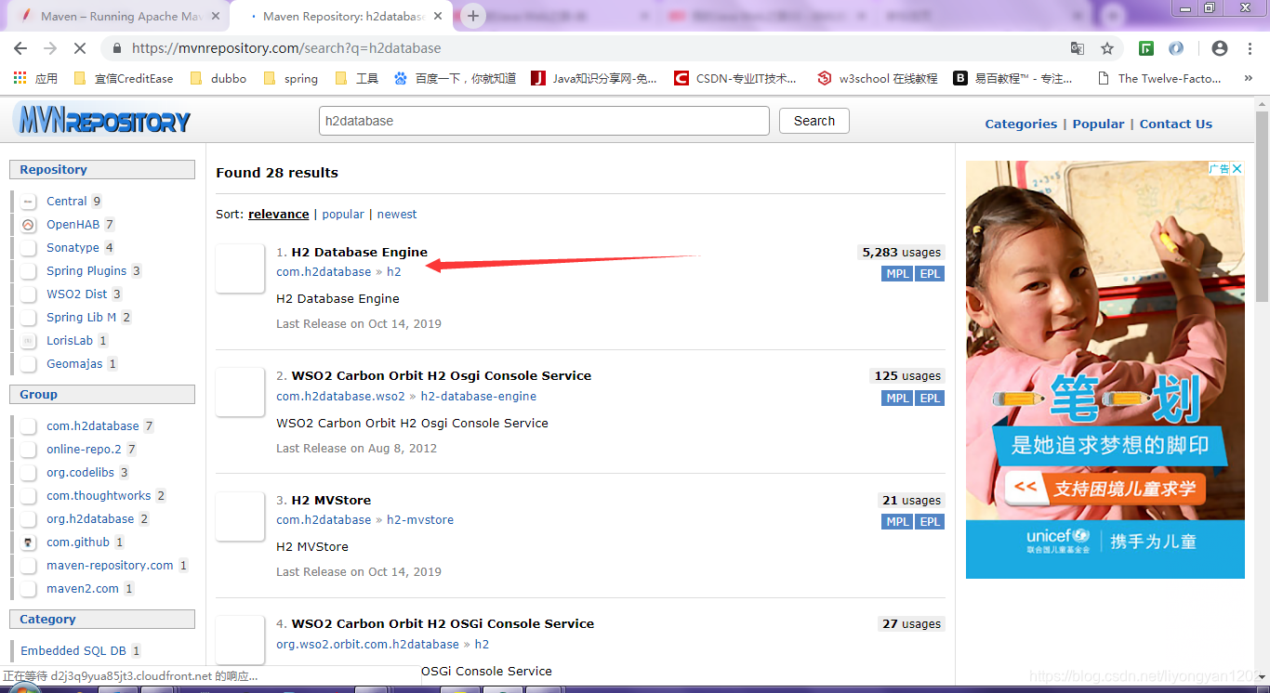Screen dimensions: 1270x693
Task: Open Chrome three-dot menu
Action: (x=1250, y=48)
